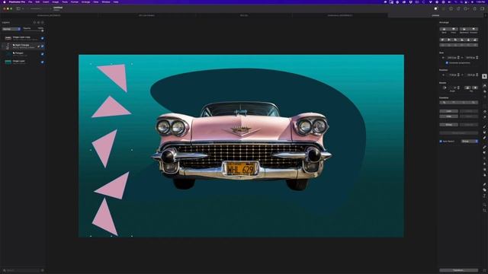Click the align bottom edges button
The image size is (488, 274).
(475, 40)
